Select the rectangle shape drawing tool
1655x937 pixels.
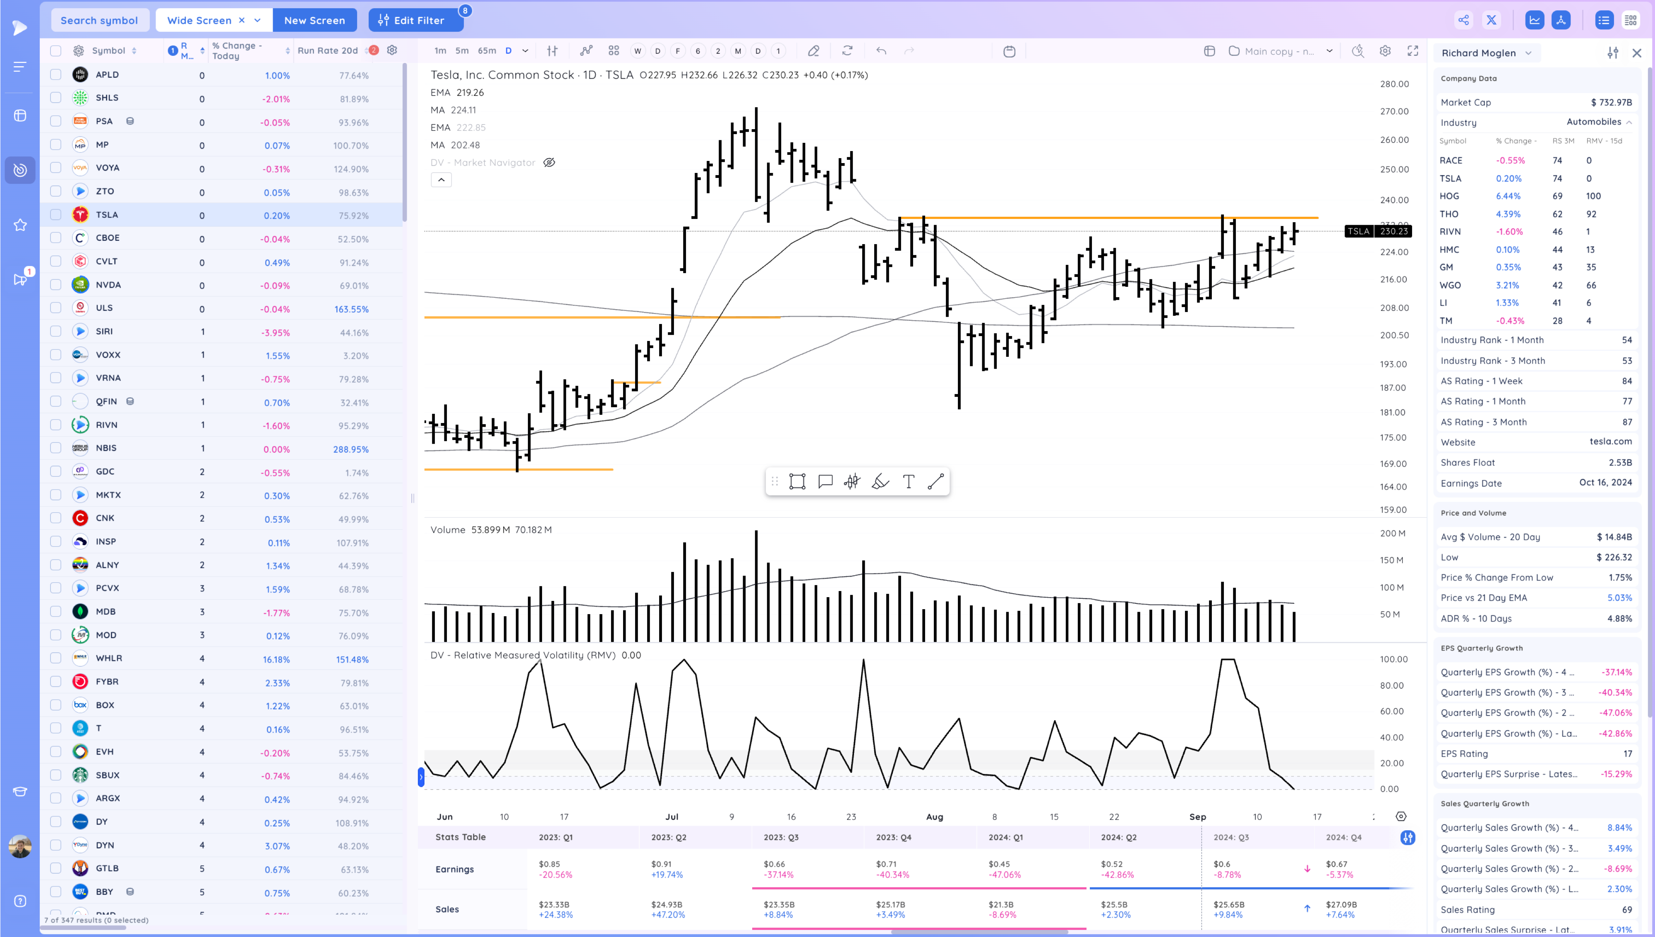[797, 481]
